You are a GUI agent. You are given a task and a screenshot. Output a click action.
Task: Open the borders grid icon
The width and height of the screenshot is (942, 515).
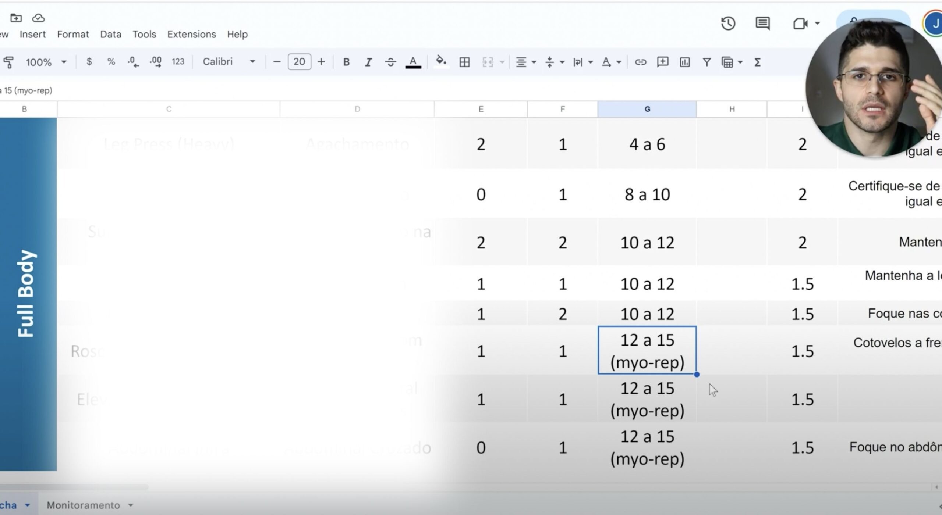coord(464,62)
